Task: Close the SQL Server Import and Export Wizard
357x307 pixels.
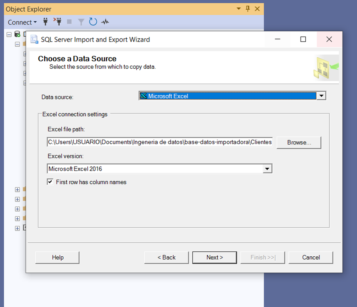Action: point(329,39)
